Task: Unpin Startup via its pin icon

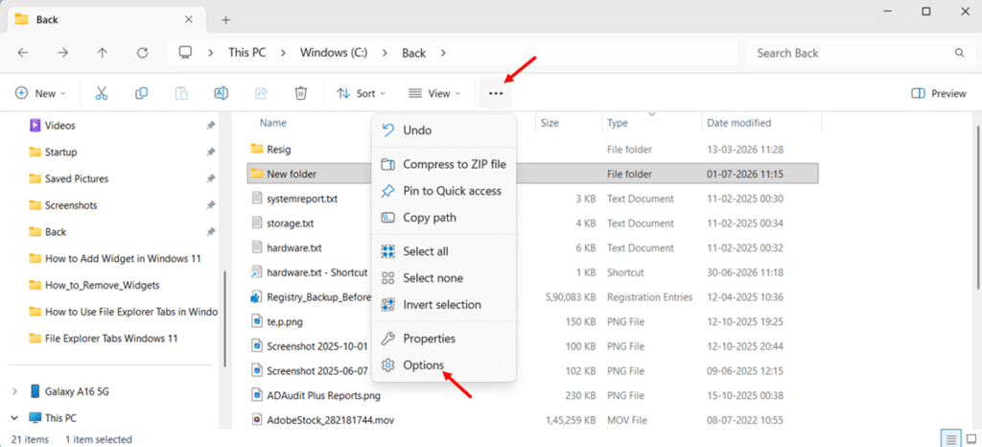Action: pos(211,153)
